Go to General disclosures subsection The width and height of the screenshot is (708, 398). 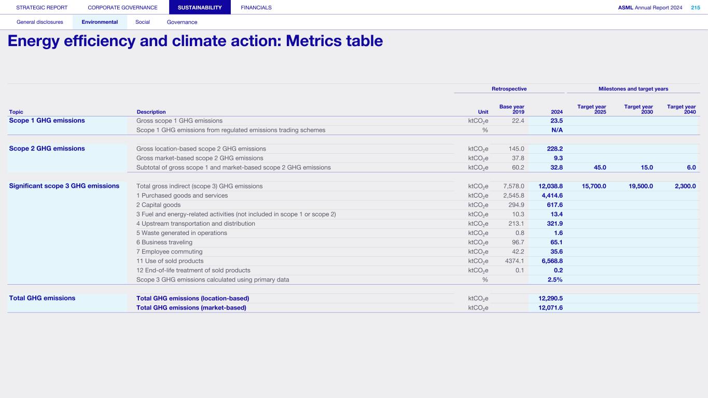click(x=40, y=22)
